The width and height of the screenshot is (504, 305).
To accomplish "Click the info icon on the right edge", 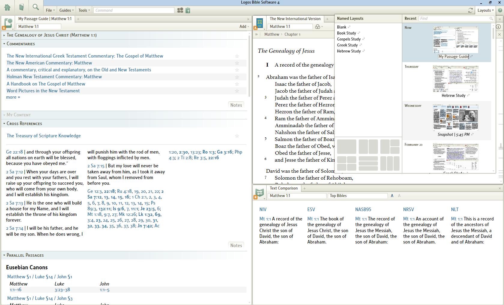I will [498, 27].
